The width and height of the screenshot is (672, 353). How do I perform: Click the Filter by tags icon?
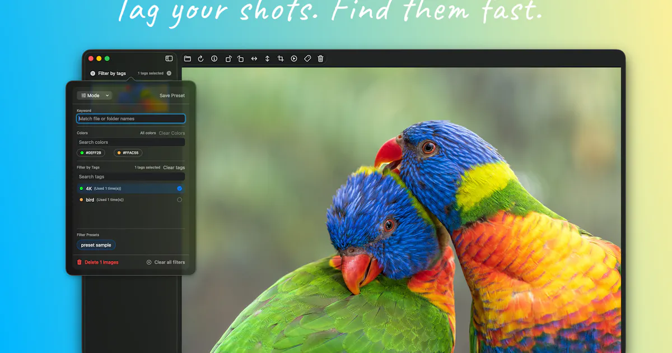click(x=93, y=73)
